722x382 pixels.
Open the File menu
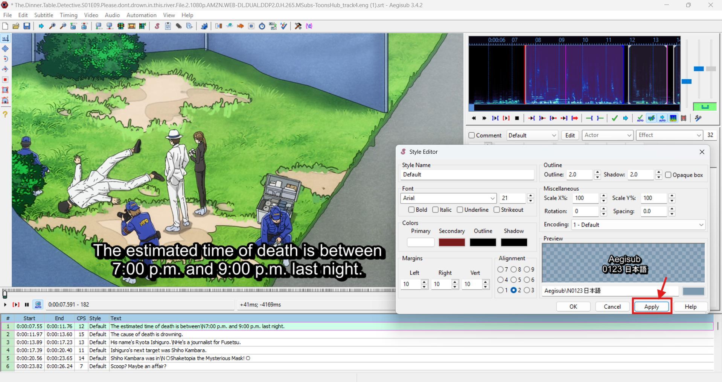(x=8, y=15)
